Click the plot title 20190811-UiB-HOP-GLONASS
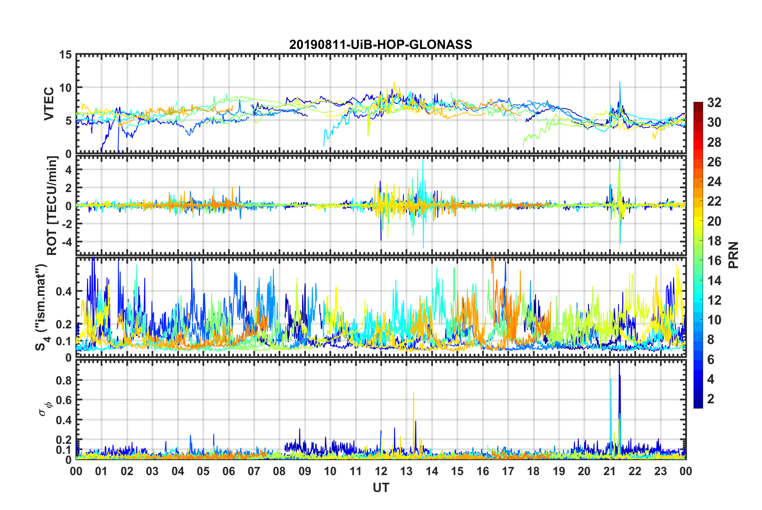Viewport: 762px width, 510px height. click(381, 45)
